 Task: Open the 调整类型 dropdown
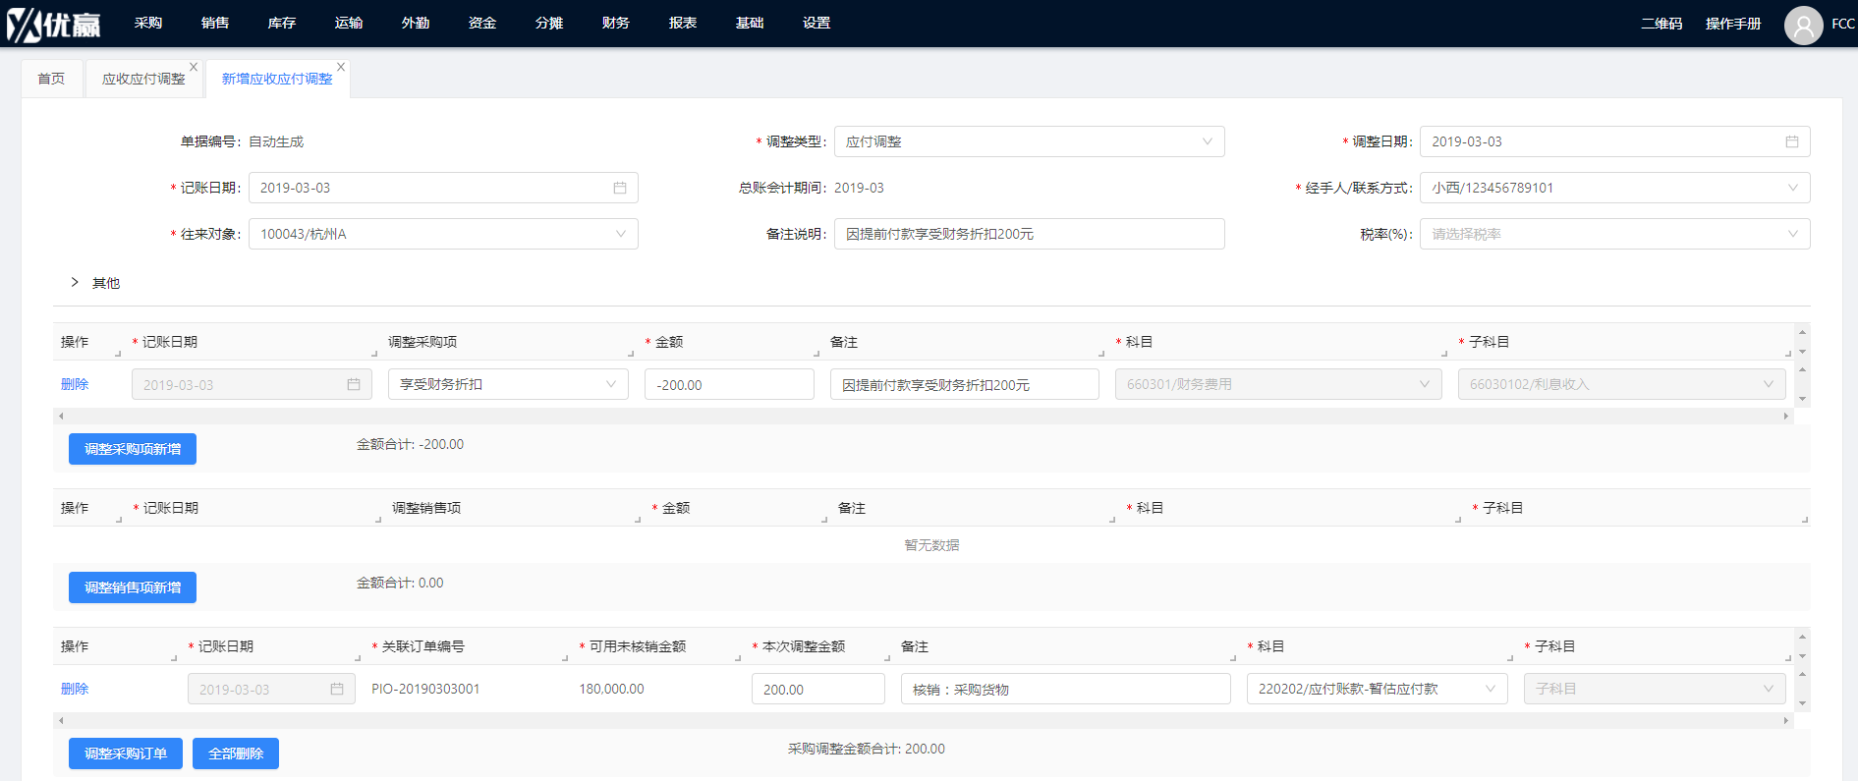1029,141
